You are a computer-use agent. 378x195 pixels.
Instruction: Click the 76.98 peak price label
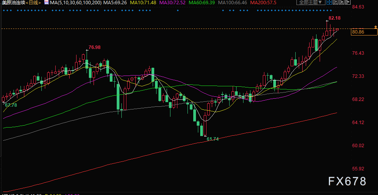coord(94,47)
